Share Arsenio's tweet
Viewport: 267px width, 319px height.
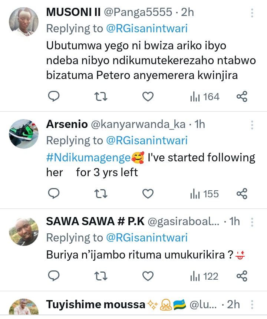tap(242, 194)
